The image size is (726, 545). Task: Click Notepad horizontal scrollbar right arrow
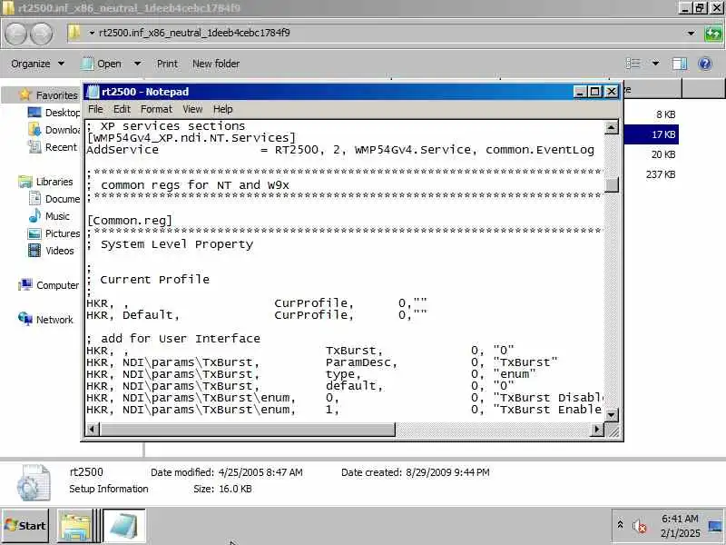(x=597, y=429)
